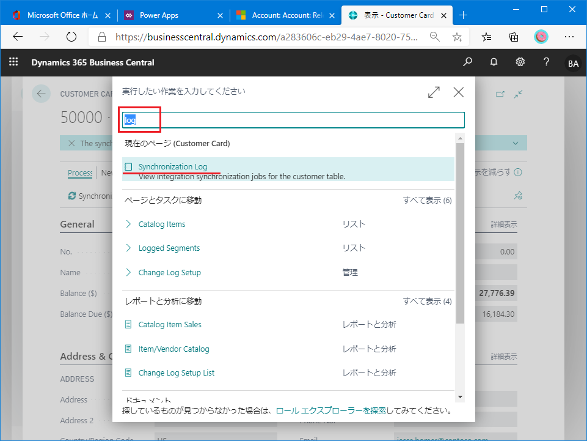This screenshot has height=441, width=587.
Task: Show all 4 reports and analysis results
Action: click(427, 302)
